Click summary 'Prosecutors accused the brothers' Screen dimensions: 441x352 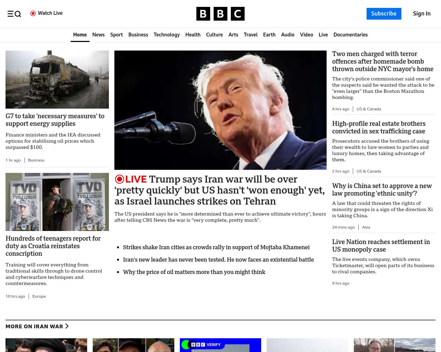click(381, 150)
